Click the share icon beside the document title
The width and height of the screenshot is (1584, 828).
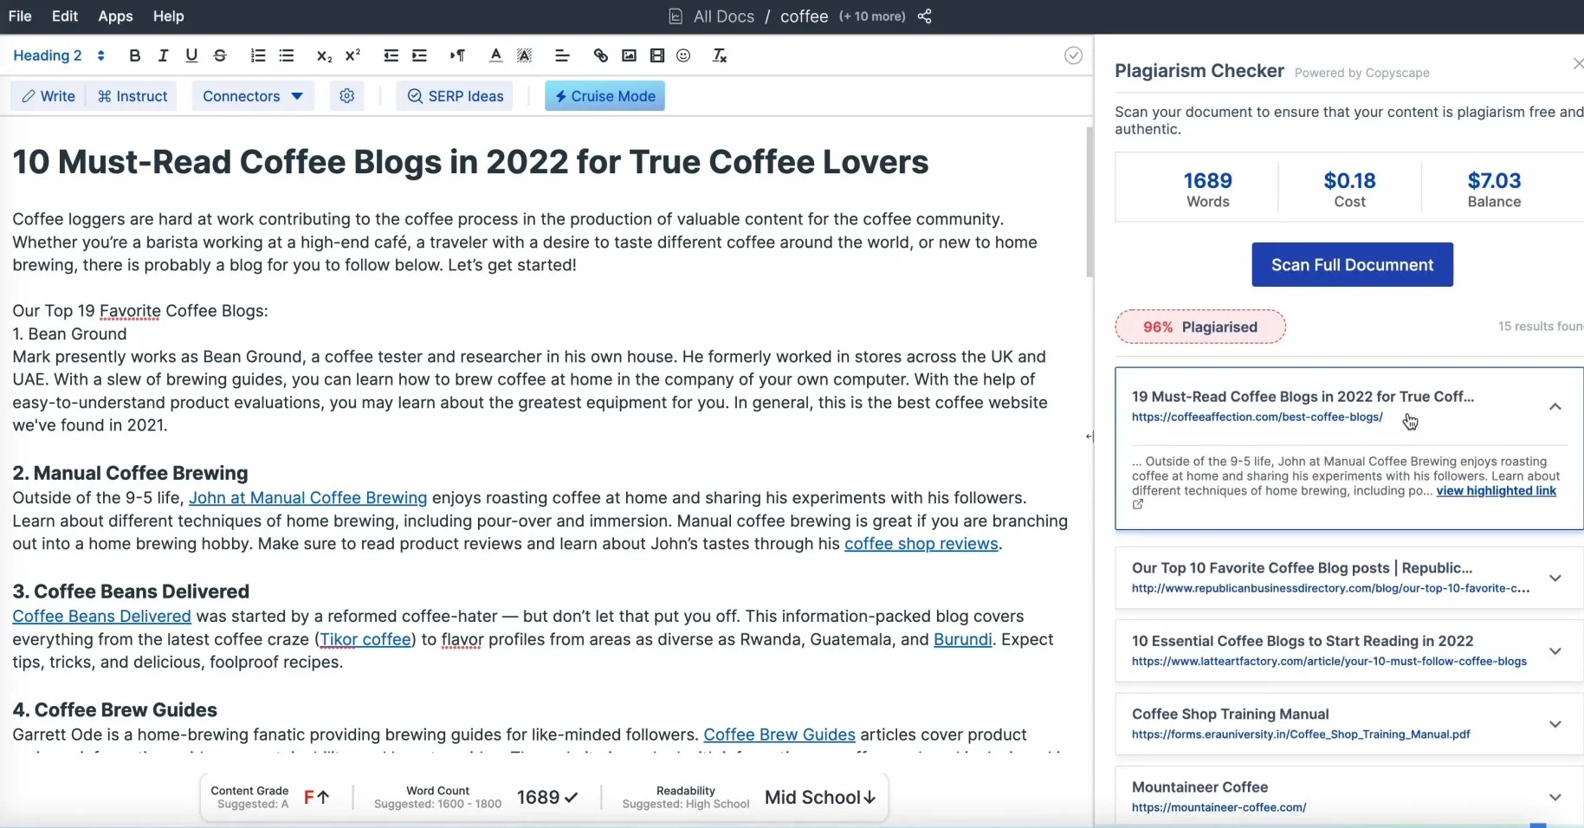[x=925, y=16]
